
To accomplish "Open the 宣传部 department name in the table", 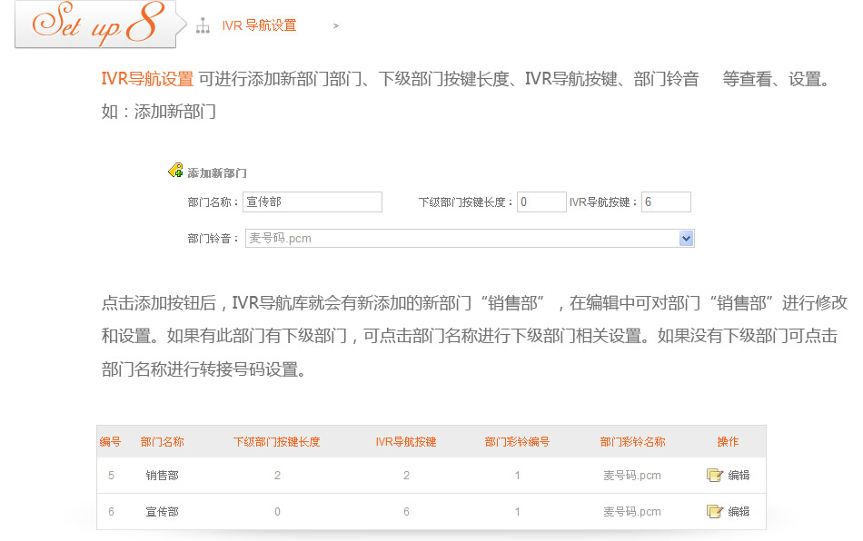I will pos(162,512).
